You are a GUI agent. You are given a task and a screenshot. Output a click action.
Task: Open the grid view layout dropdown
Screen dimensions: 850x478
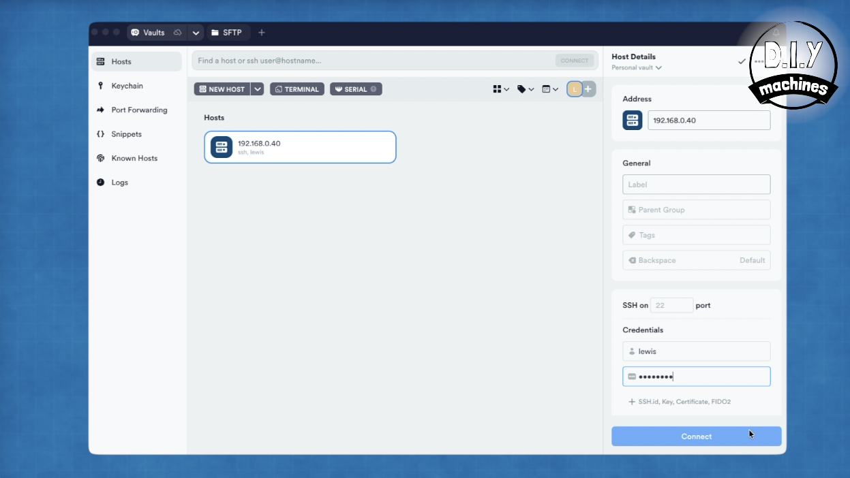501,89
